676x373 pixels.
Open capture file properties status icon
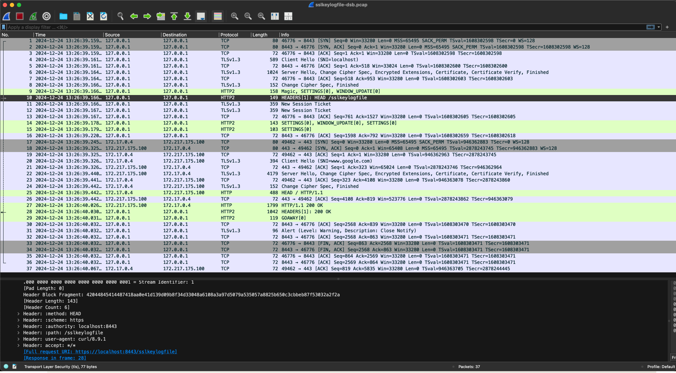pyautogui.click(x=14, y=366)
